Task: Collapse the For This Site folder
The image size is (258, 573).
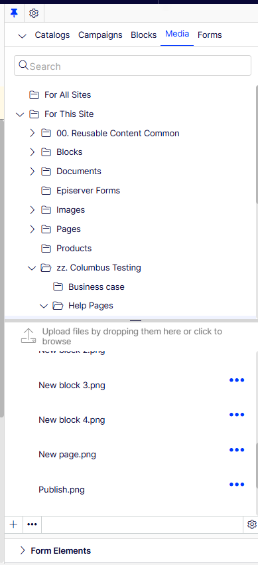Action: coord(20,114)
